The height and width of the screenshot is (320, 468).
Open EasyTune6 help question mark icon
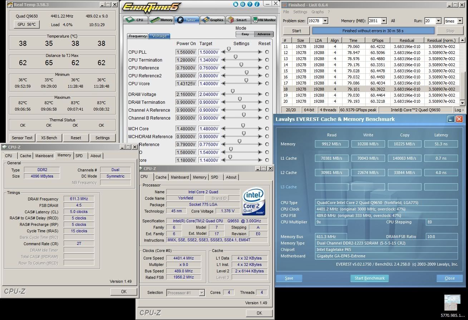click(x=250, y=4)
